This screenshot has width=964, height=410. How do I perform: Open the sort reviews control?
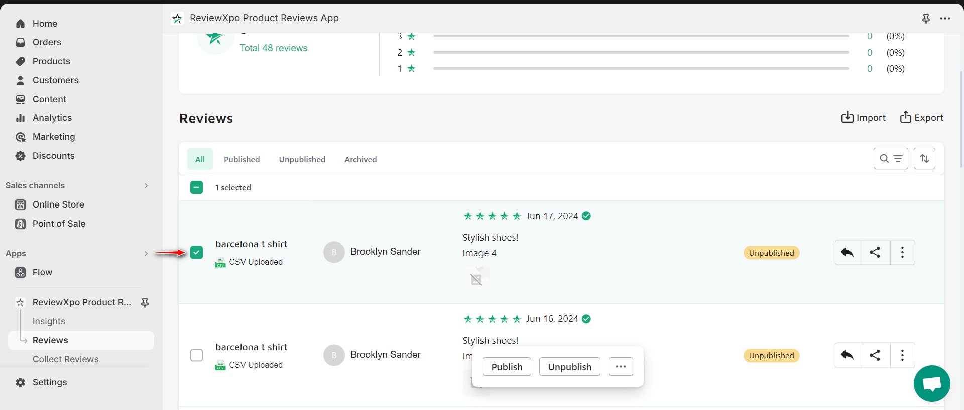click(924, 159)
